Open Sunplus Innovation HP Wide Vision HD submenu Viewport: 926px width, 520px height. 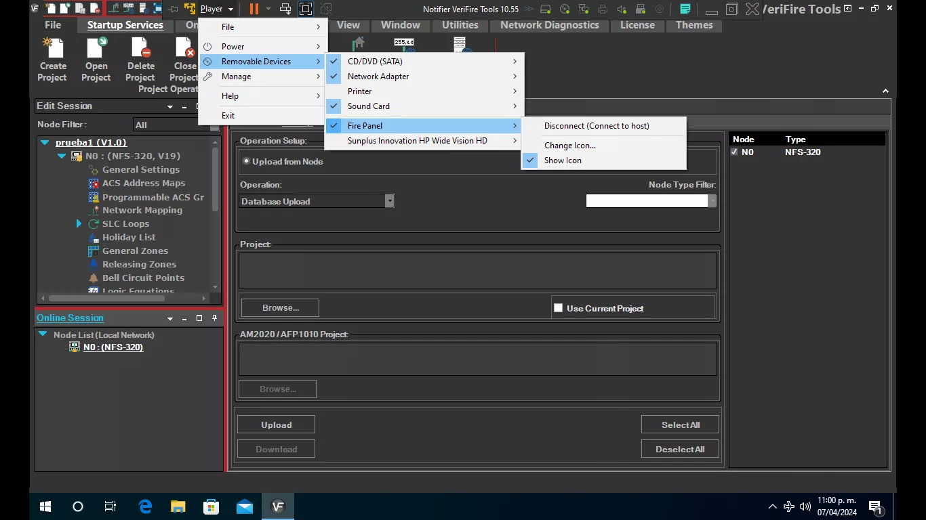[x=423, y=141]
